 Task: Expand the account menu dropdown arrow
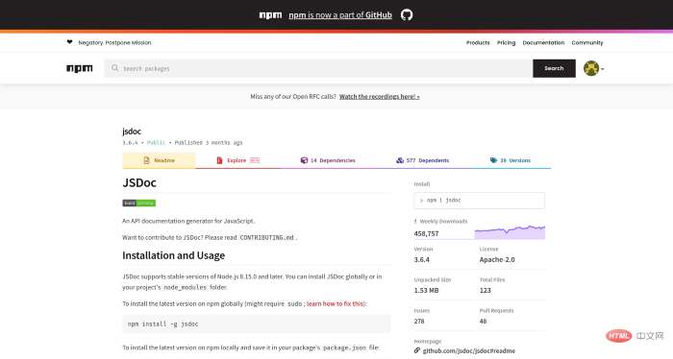[603, 69]
